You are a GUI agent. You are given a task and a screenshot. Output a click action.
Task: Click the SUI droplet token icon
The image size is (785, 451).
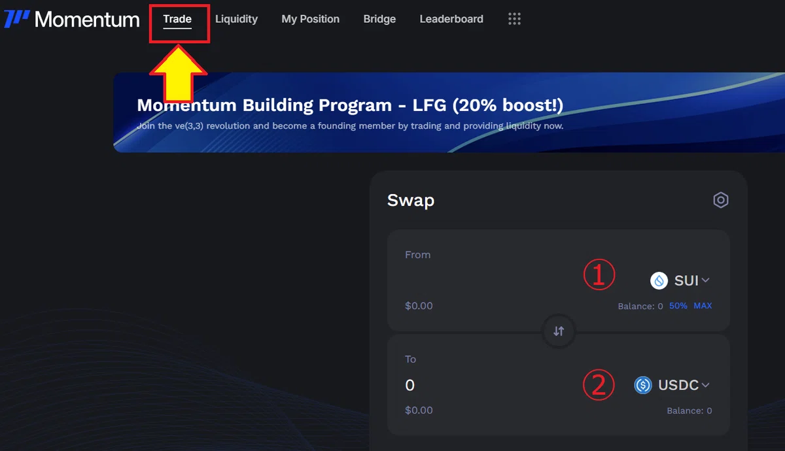(x=659, y=280)
